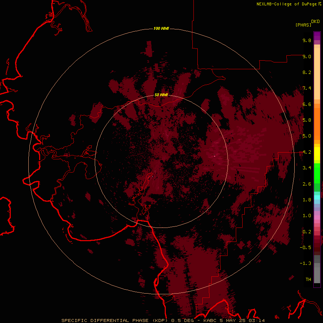Click the [PHAS] legend unit label
The width and height of the screenshot is (323, 323).
[303, 25]
